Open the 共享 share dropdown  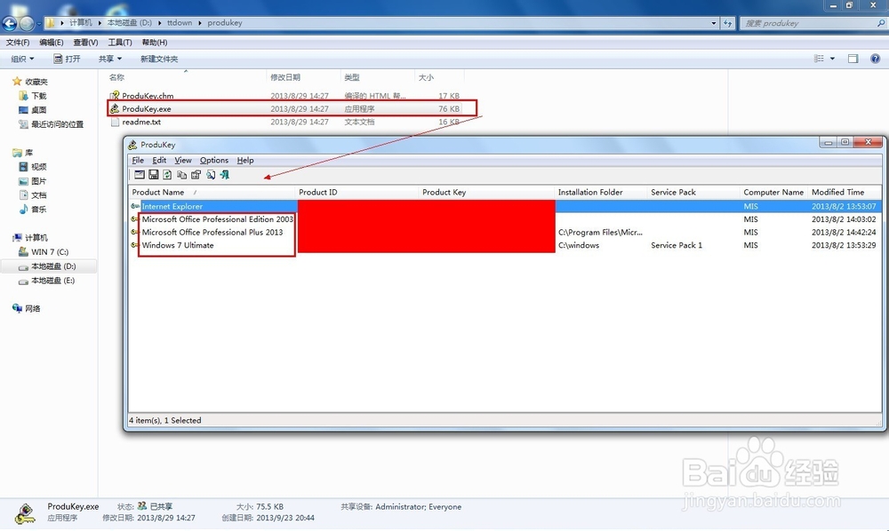(x=110, y=59)
